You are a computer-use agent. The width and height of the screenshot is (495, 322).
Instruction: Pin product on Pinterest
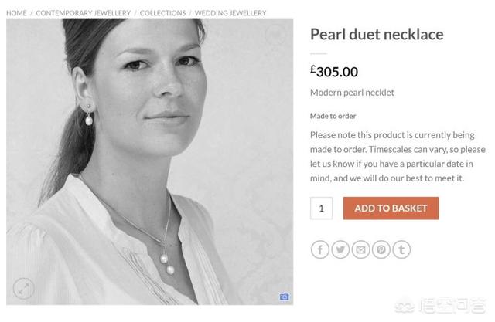(x=381, y=250)
